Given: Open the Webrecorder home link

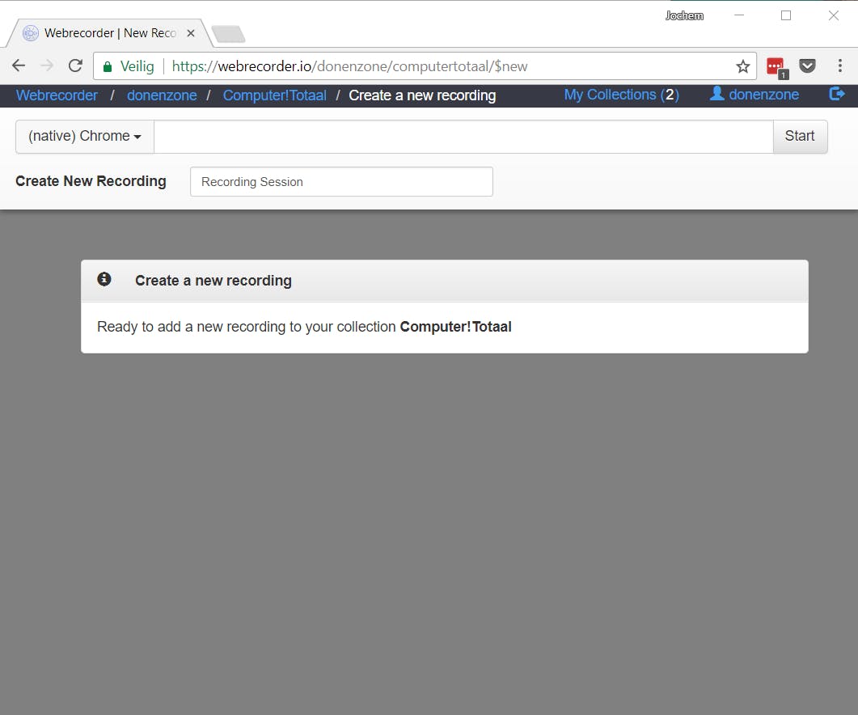Looking at the screenshot, I should (x=57, y=95).
